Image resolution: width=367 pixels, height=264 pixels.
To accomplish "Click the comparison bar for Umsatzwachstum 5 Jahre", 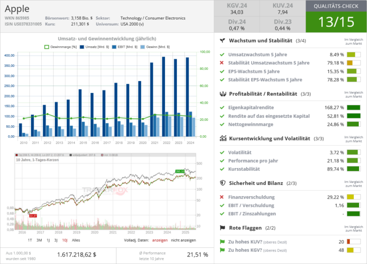I will click(353, 54).
